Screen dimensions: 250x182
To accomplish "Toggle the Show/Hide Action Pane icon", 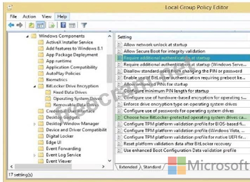I will pyautogui.click(x=72, y=25).
